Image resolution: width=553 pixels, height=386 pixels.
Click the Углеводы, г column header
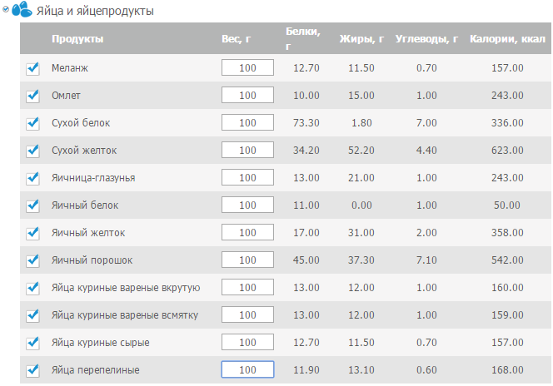click(x=426, y=39)
